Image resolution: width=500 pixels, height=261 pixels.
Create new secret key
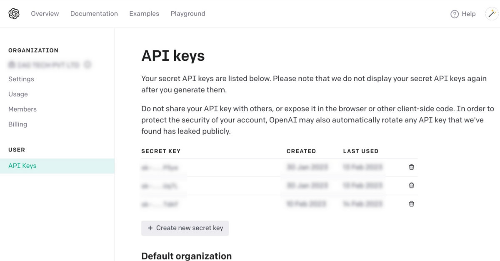tap(185, 228)
